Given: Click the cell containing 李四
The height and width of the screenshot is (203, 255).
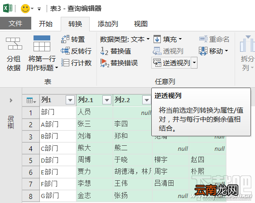Looking at the screenshot, I should 133,124.
